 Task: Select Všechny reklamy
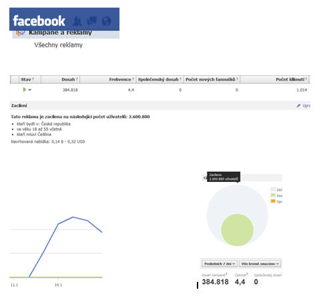pos(58,45)
